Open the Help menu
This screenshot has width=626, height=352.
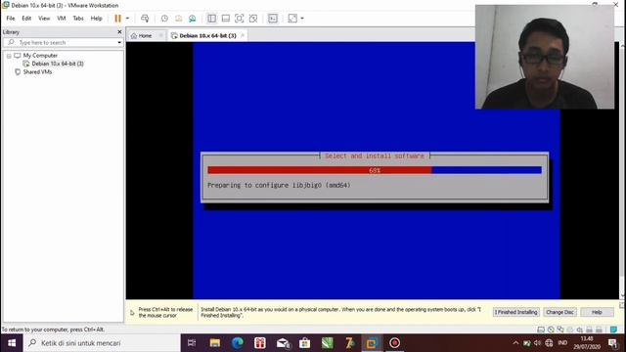coord(96,19)
